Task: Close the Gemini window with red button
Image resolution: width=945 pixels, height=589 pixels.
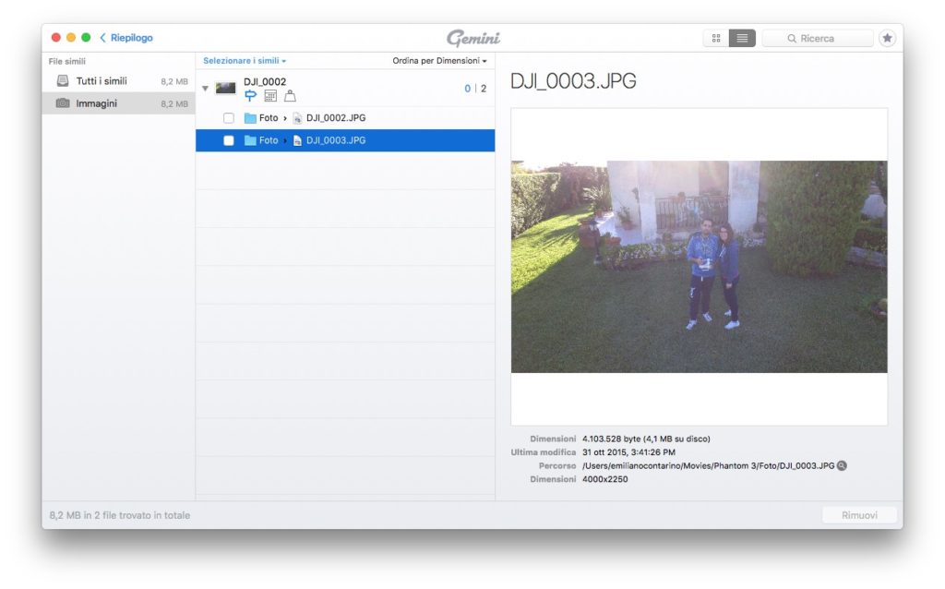Action: (56, 37)
